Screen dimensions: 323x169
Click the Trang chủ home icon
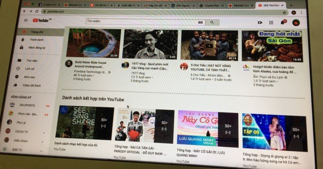pos(24,32)
